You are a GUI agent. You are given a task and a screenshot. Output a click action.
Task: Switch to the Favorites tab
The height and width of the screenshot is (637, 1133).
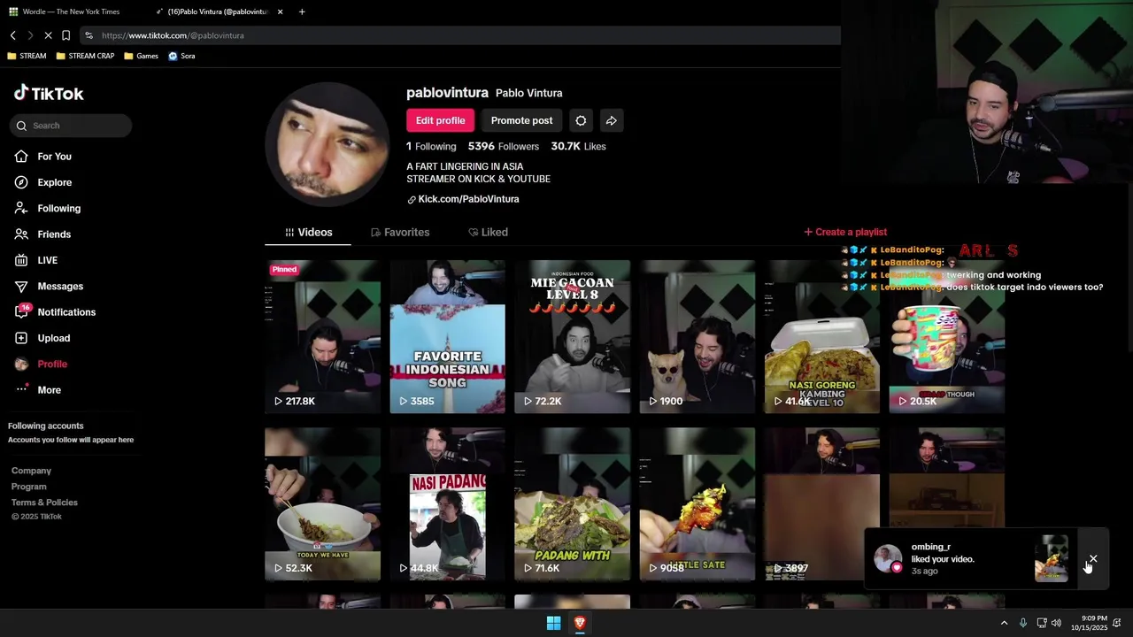click(x=400, y=232)
